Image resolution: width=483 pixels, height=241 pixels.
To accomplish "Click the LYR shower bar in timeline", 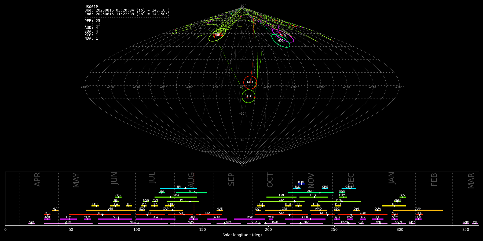I will click(x=47, y=215).
